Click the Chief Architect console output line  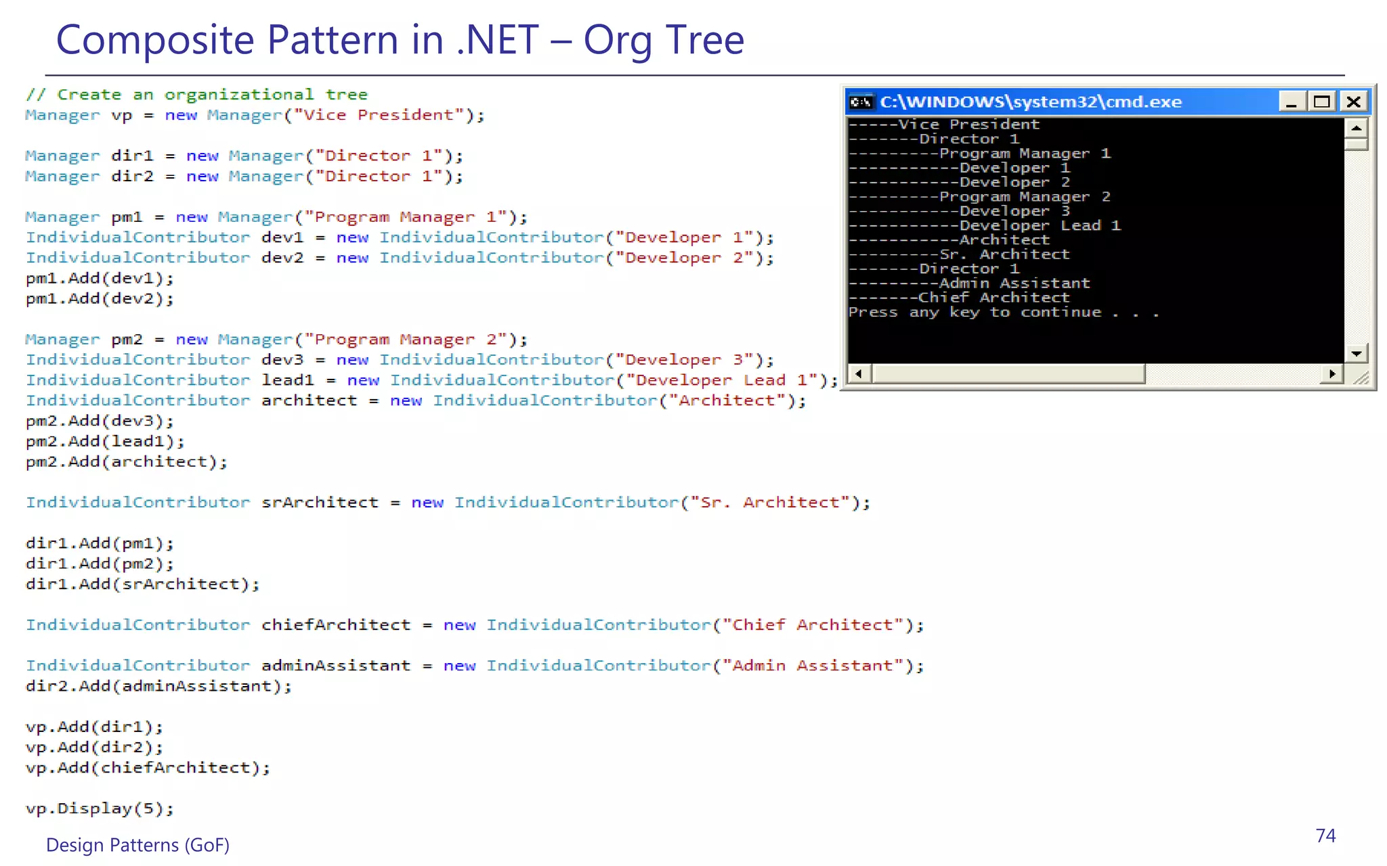click(x=993, y=298)
